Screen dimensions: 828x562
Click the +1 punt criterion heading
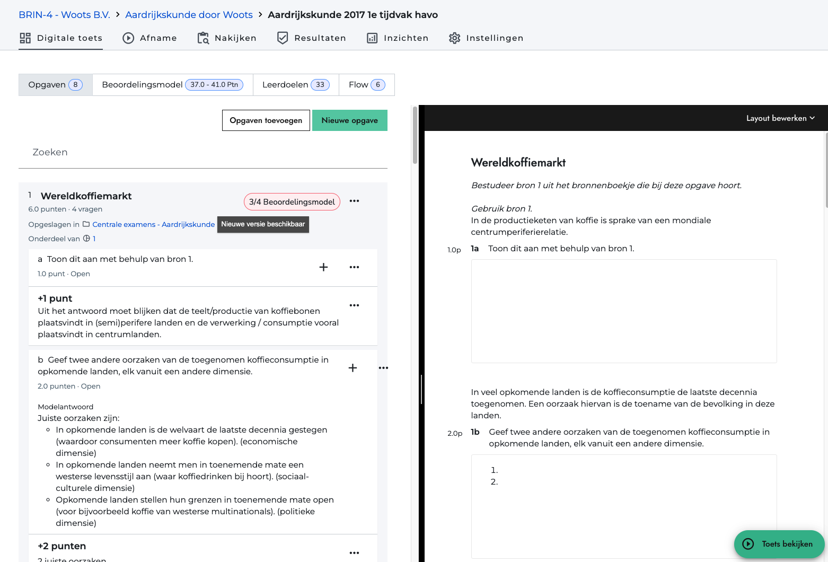tap(55, 298)
